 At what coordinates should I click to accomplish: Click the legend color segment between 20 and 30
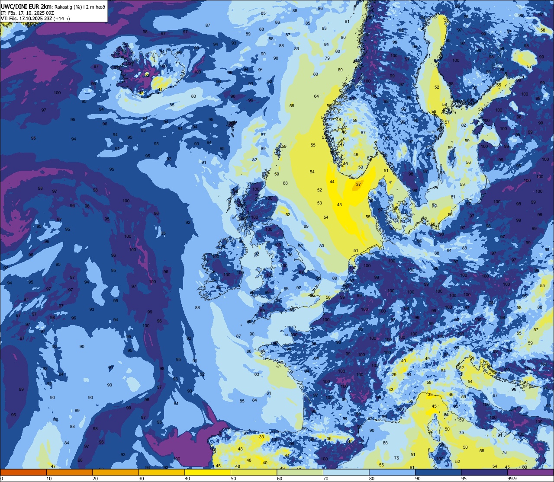[x=116, y=472]
